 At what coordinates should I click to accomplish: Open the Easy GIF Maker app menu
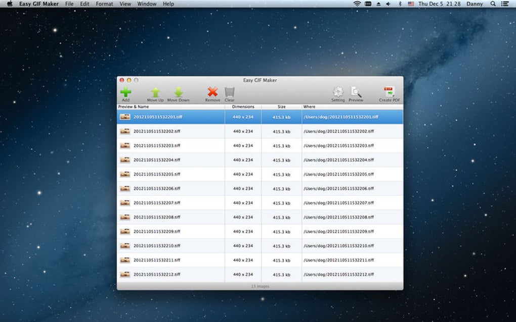point(38,4)
